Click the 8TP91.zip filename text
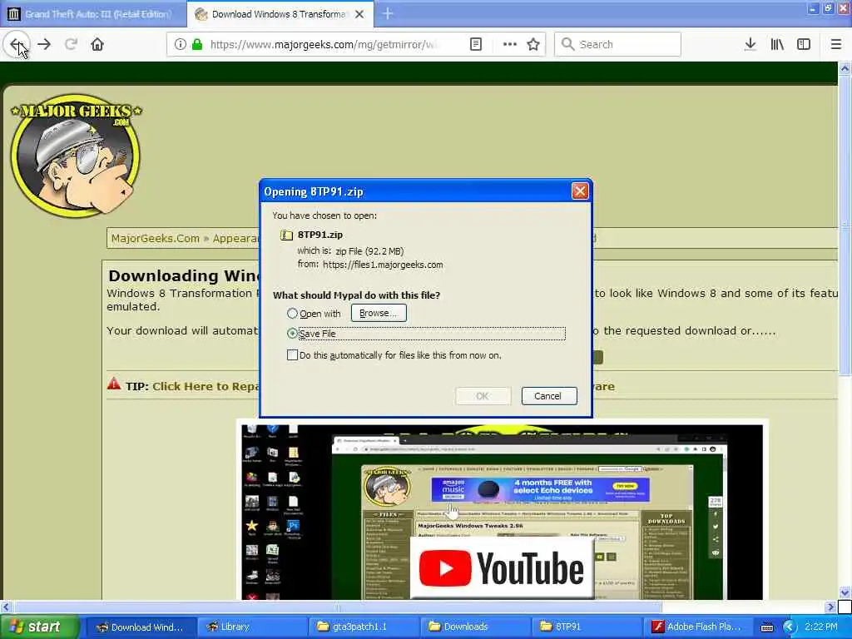The image size is (852, 639). [320, 235]
